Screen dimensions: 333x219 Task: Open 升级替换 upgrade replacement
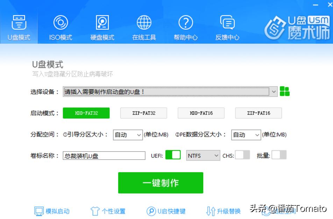tap(224, 211)
